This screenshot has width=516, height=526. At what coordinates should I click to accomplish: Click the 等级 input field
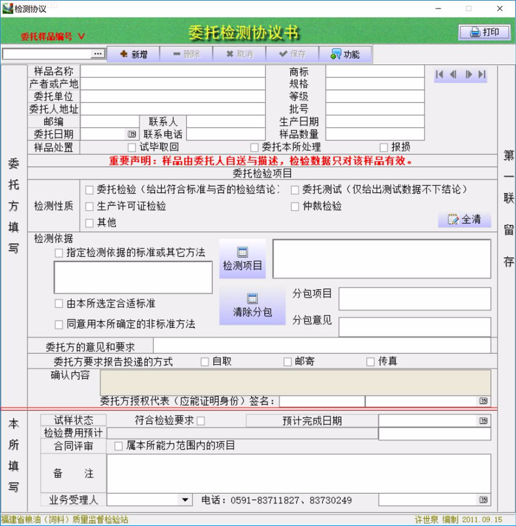pos(375,96)
